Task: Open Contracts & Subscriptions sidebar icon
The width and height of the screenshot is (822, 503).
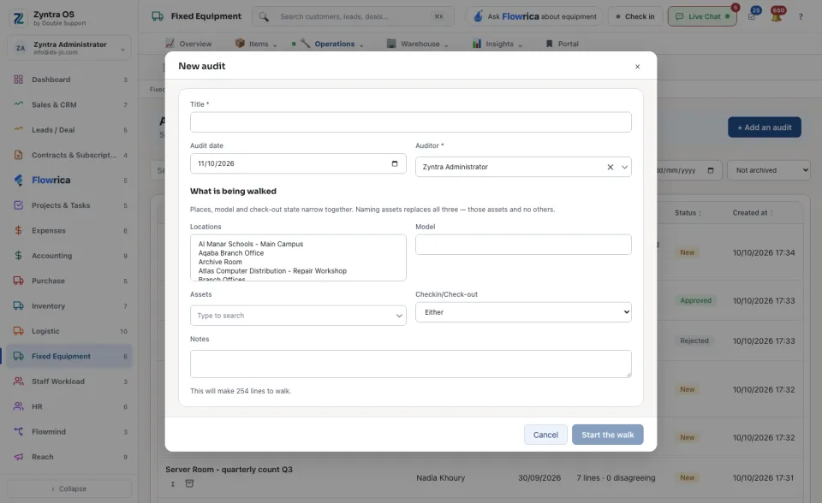Action: 18,155
